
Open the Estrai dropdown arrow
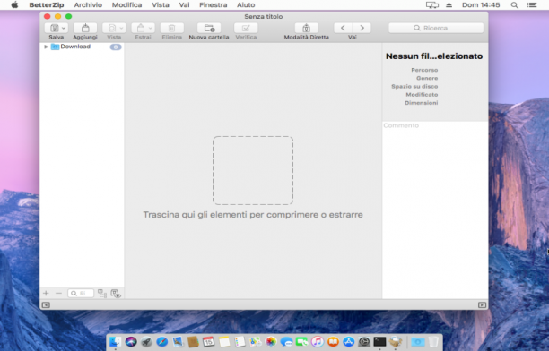(x=150, y=28)
